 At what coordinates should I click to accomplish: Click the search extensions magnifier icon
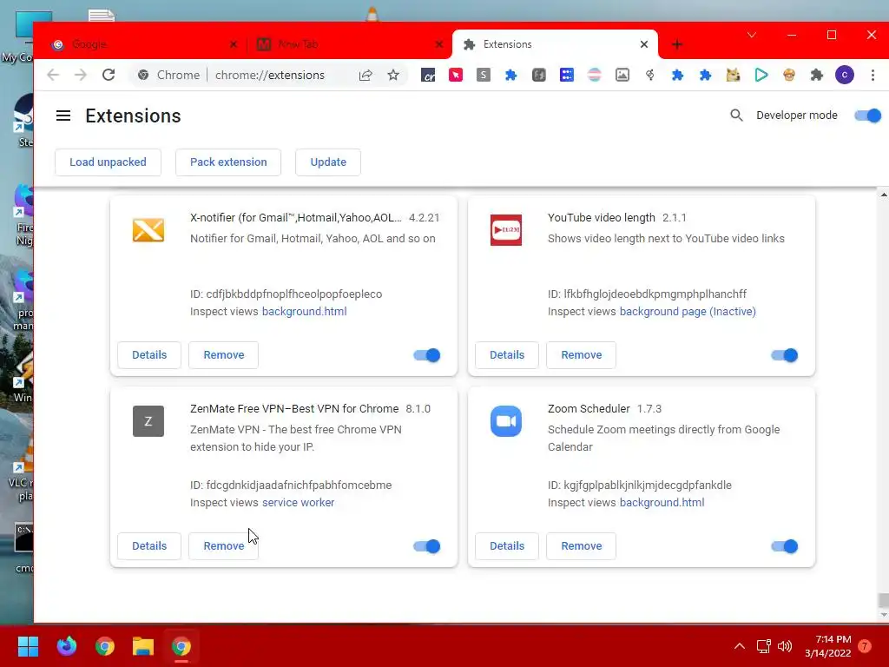(736, 116)
